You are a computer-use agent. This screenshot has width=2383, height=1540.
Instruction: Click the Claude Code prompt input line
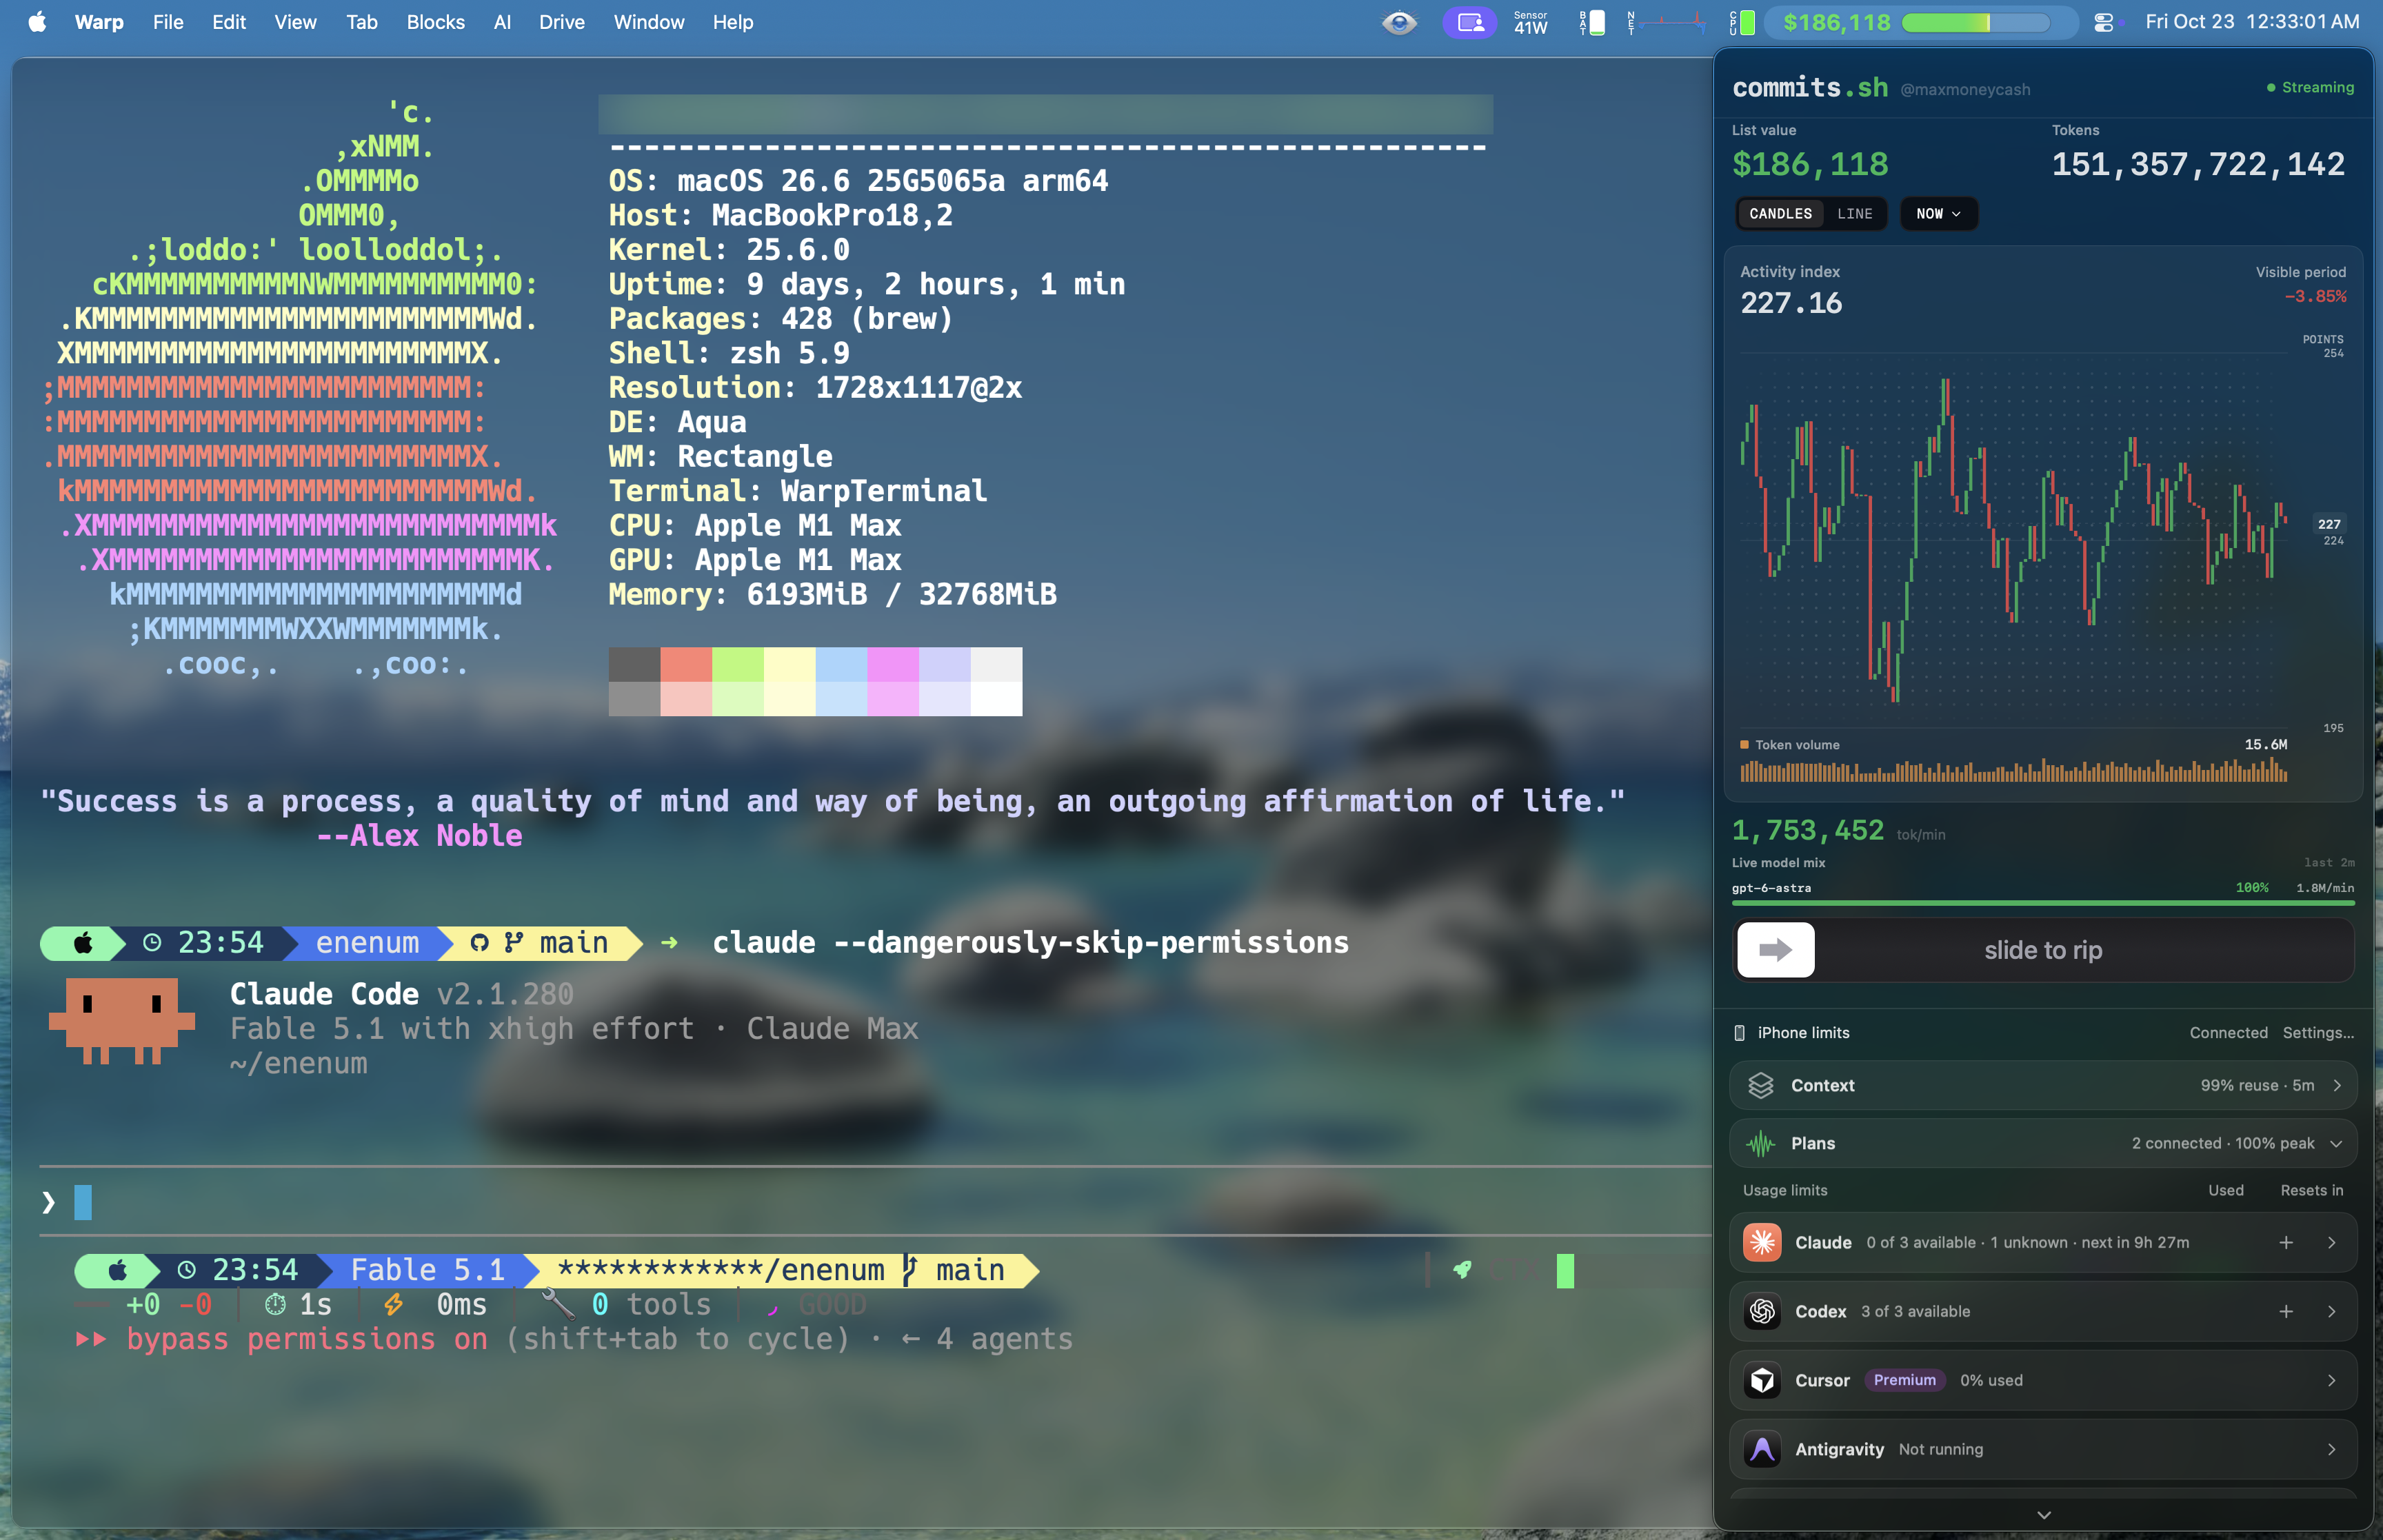tap(875, 1203)
